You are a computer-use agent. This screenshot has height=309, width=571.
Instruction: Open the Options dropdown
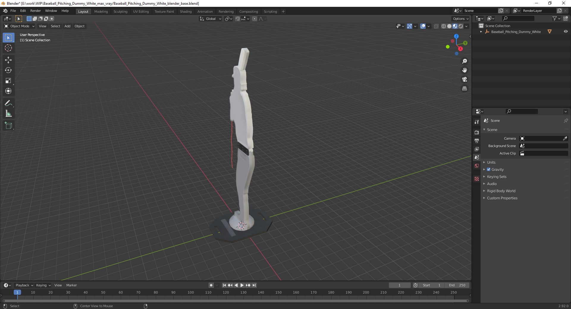[461, 19]
